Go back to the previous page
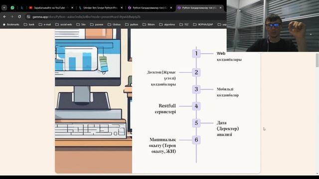The width and height of the screenshot is (319, 179). click(x=4, y=16)
